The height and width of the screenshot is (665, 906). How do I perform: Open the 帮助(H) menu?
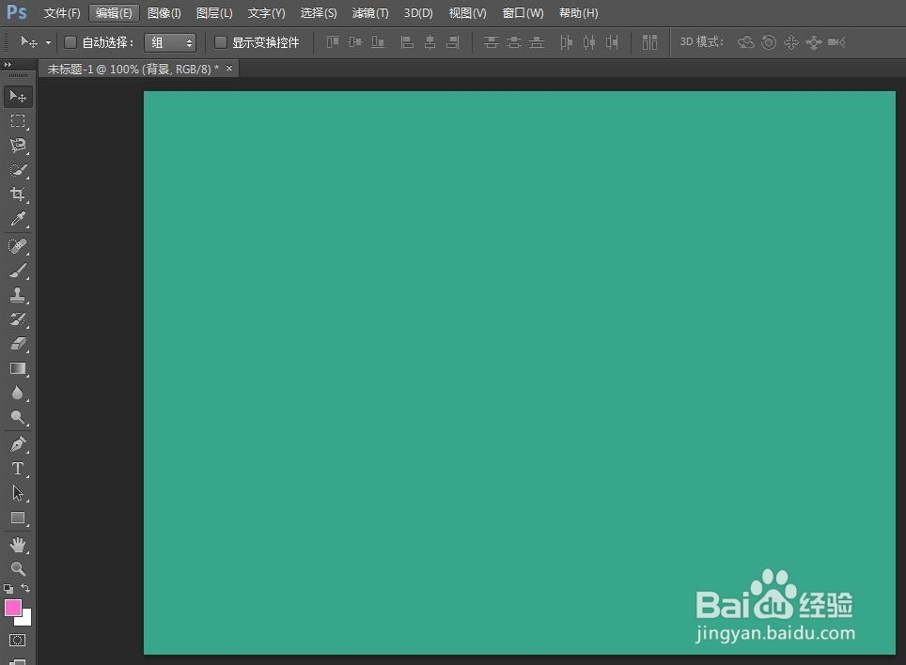tap(578, 13)
